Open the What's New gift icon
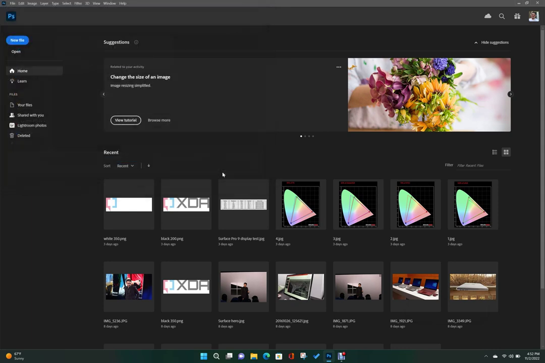This screenshot has width=545, height=363. click(517, 16)
